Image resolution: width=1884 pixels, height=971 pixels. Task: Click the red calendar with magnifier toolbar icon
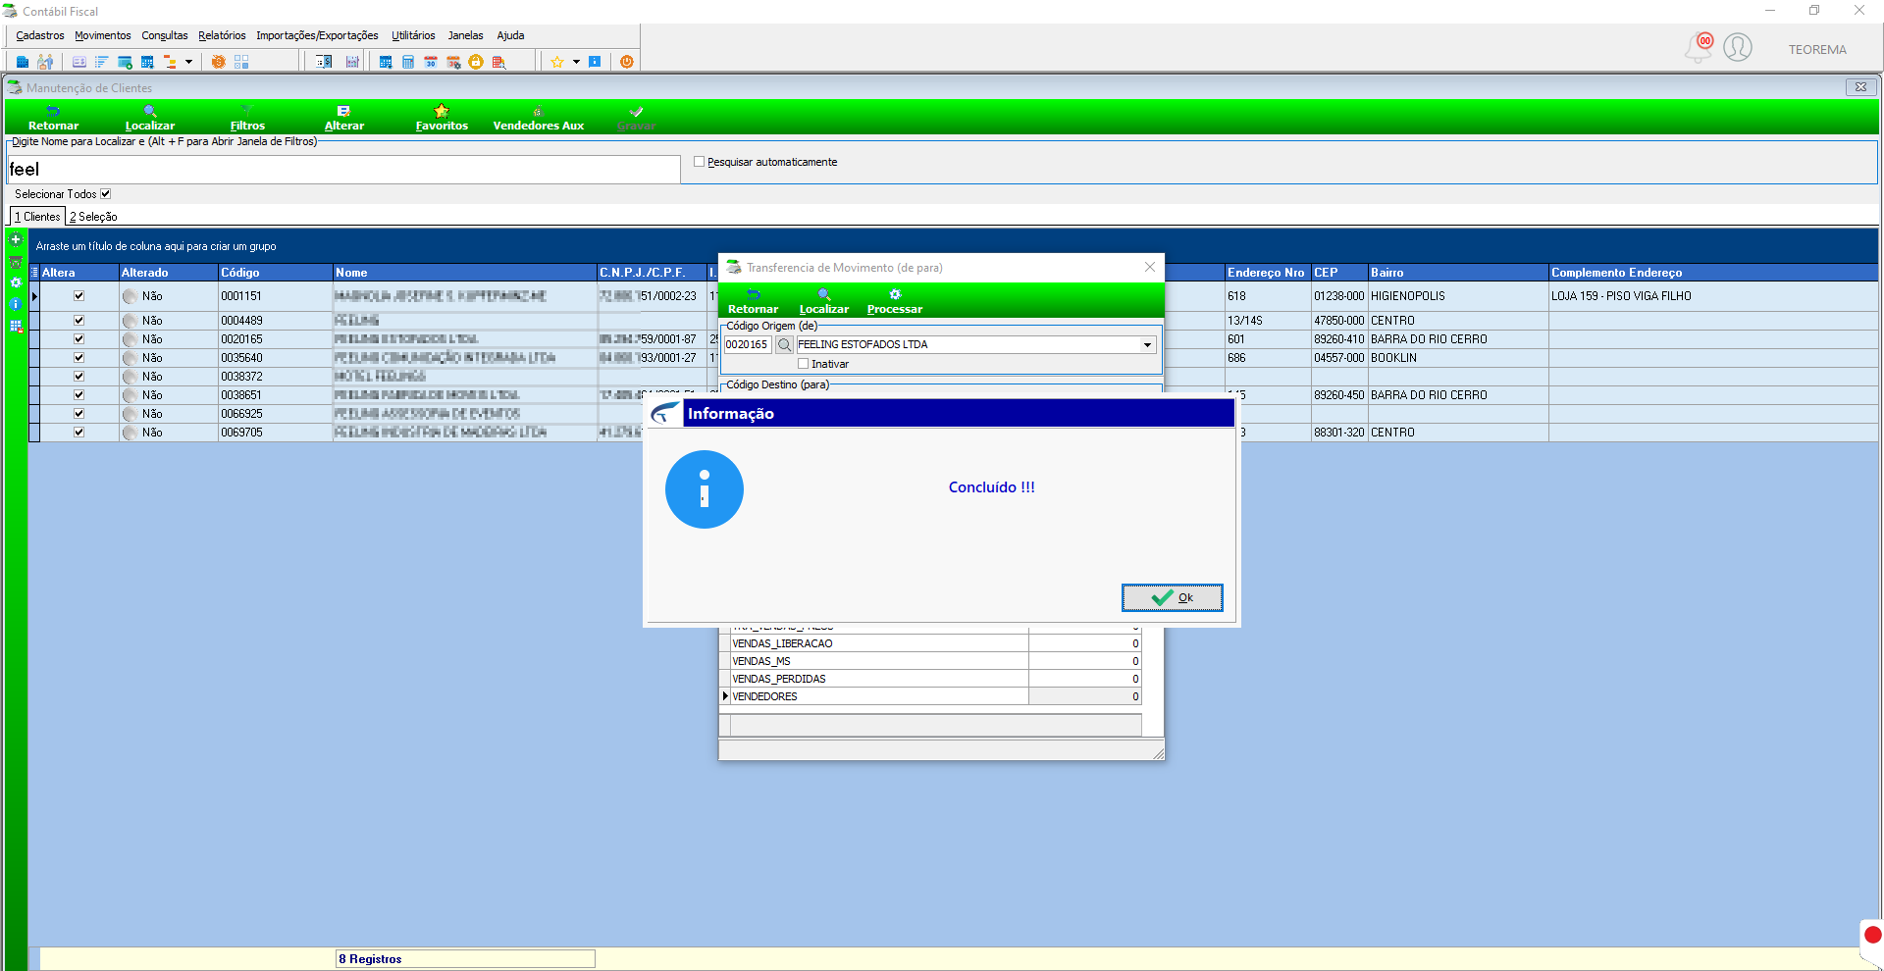(498, 62)
